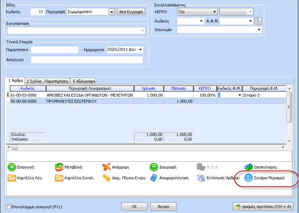Open the disabled dropdown beside ΚΕΠΥΟ

coord(236,12)
